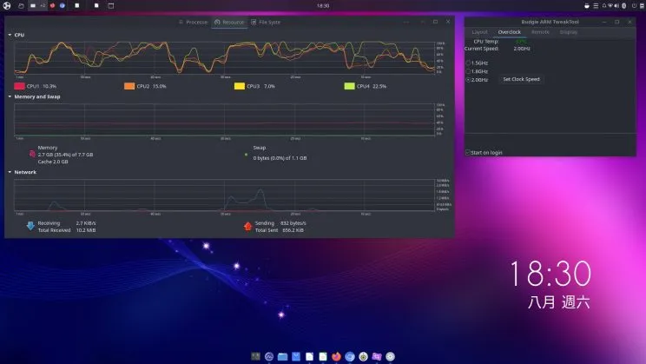This screenshot has height=364, width=646.
Task: Click the clock in the top panel
Action: click(x=323, y=5)
